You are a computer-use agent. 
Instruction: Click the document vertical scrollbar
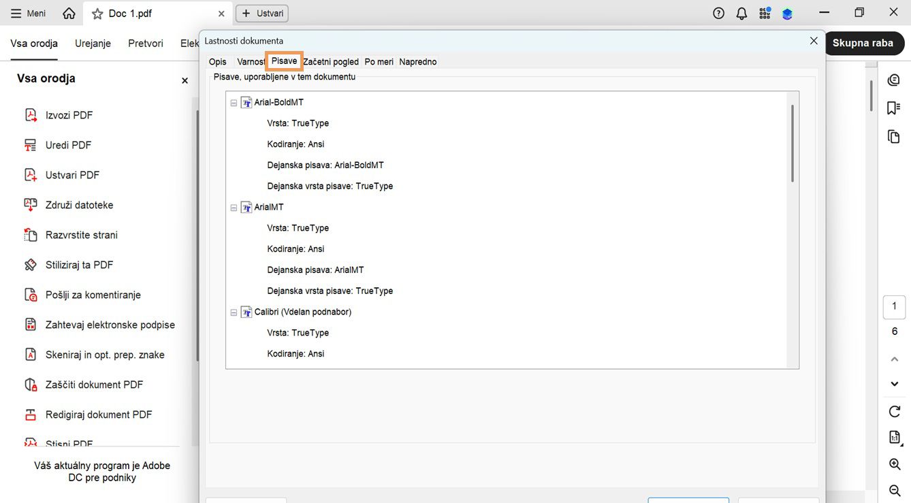pos(871,95)
